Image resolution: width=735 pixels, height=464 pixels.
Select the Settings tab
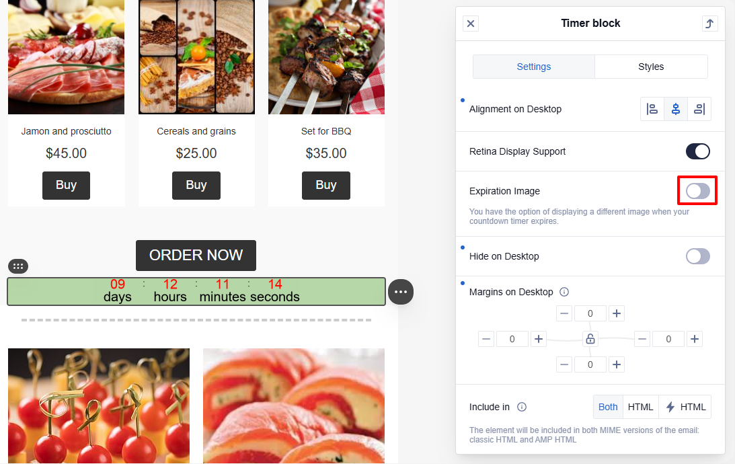(534, 67)
